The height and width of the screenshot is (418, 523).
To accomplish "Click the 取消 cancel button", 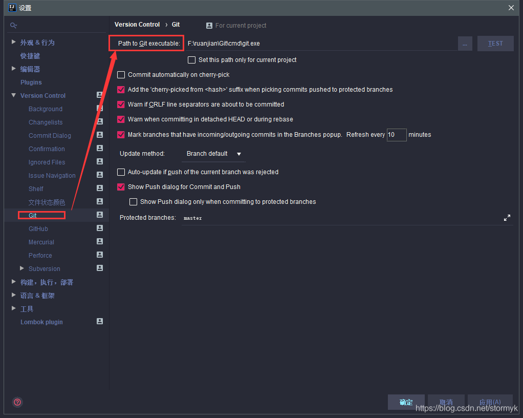I will 446,402.
